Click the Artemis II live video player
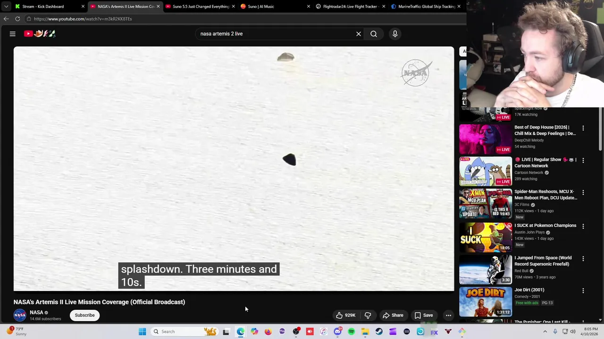Screen dimensions: 604x339 (x=234, y=169)
